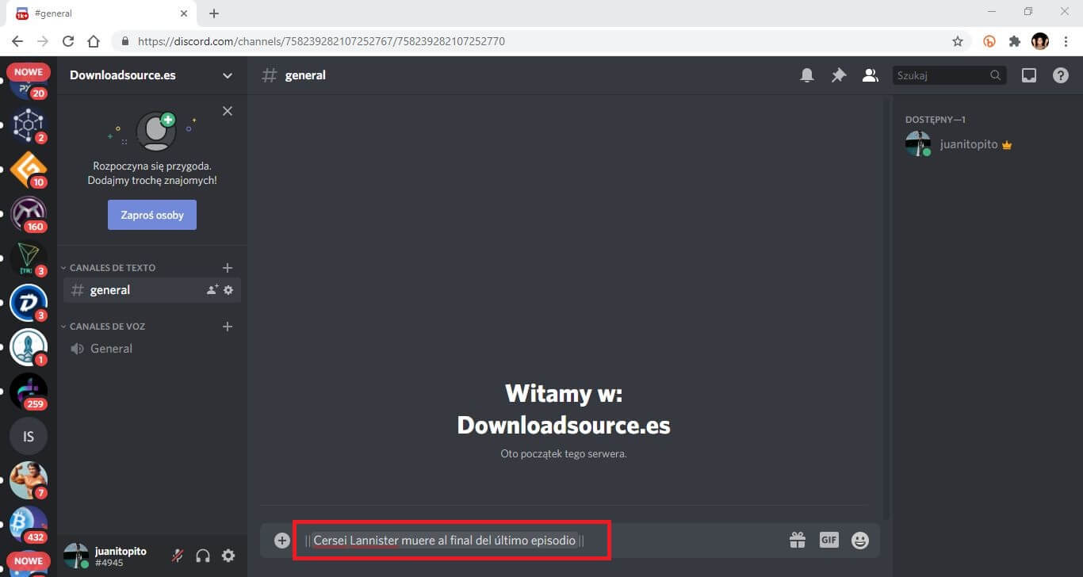The width and height of the screenshot is (1083, 577).
Task: Bookmark this page star icon
Action: coord(958,41)
